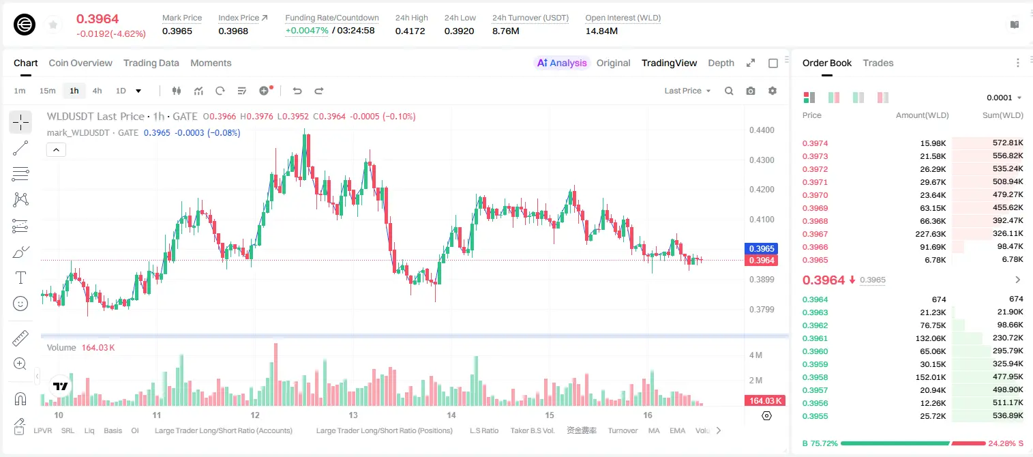Screen dimensions: 1033x457
Task: Toggle the AI Analysis mode
Action: tap(561, 63)
